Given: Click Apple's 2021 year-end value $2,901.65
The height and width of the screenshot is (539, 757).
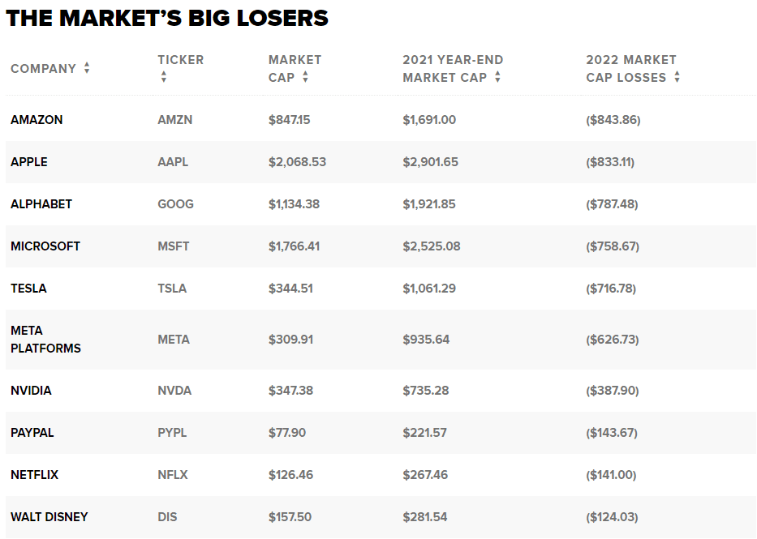Looking at the screenshot, I should coord(430,162).
